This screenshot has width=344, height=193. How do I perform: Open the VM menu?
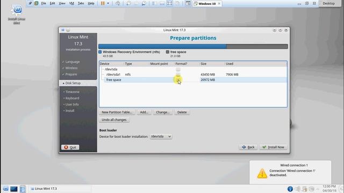(71, 3)
